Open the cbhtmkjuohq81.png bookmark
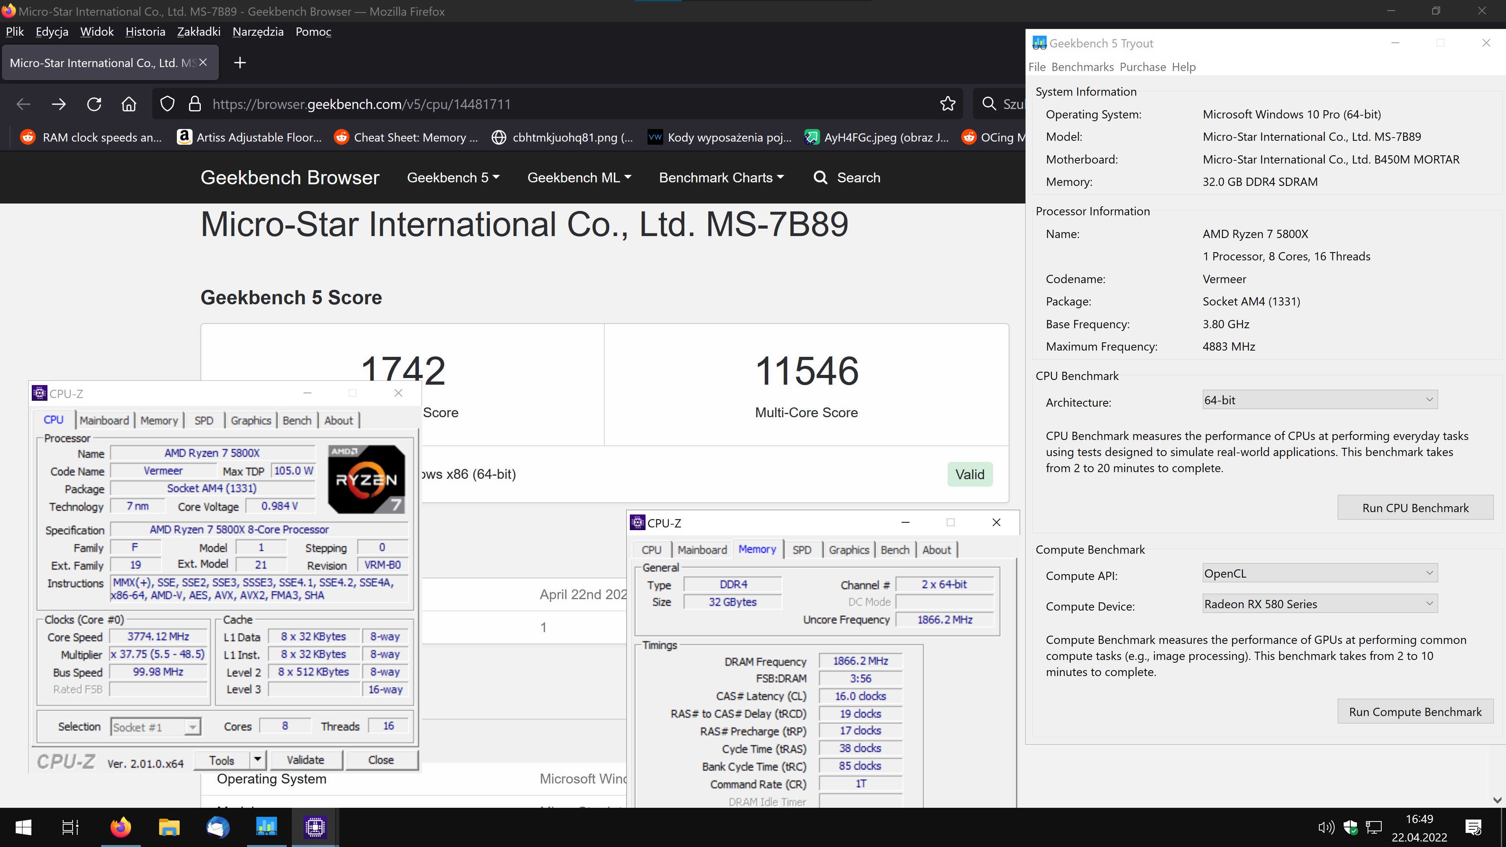This screenshot has width=1506, height=847. [x=562, y=137]
